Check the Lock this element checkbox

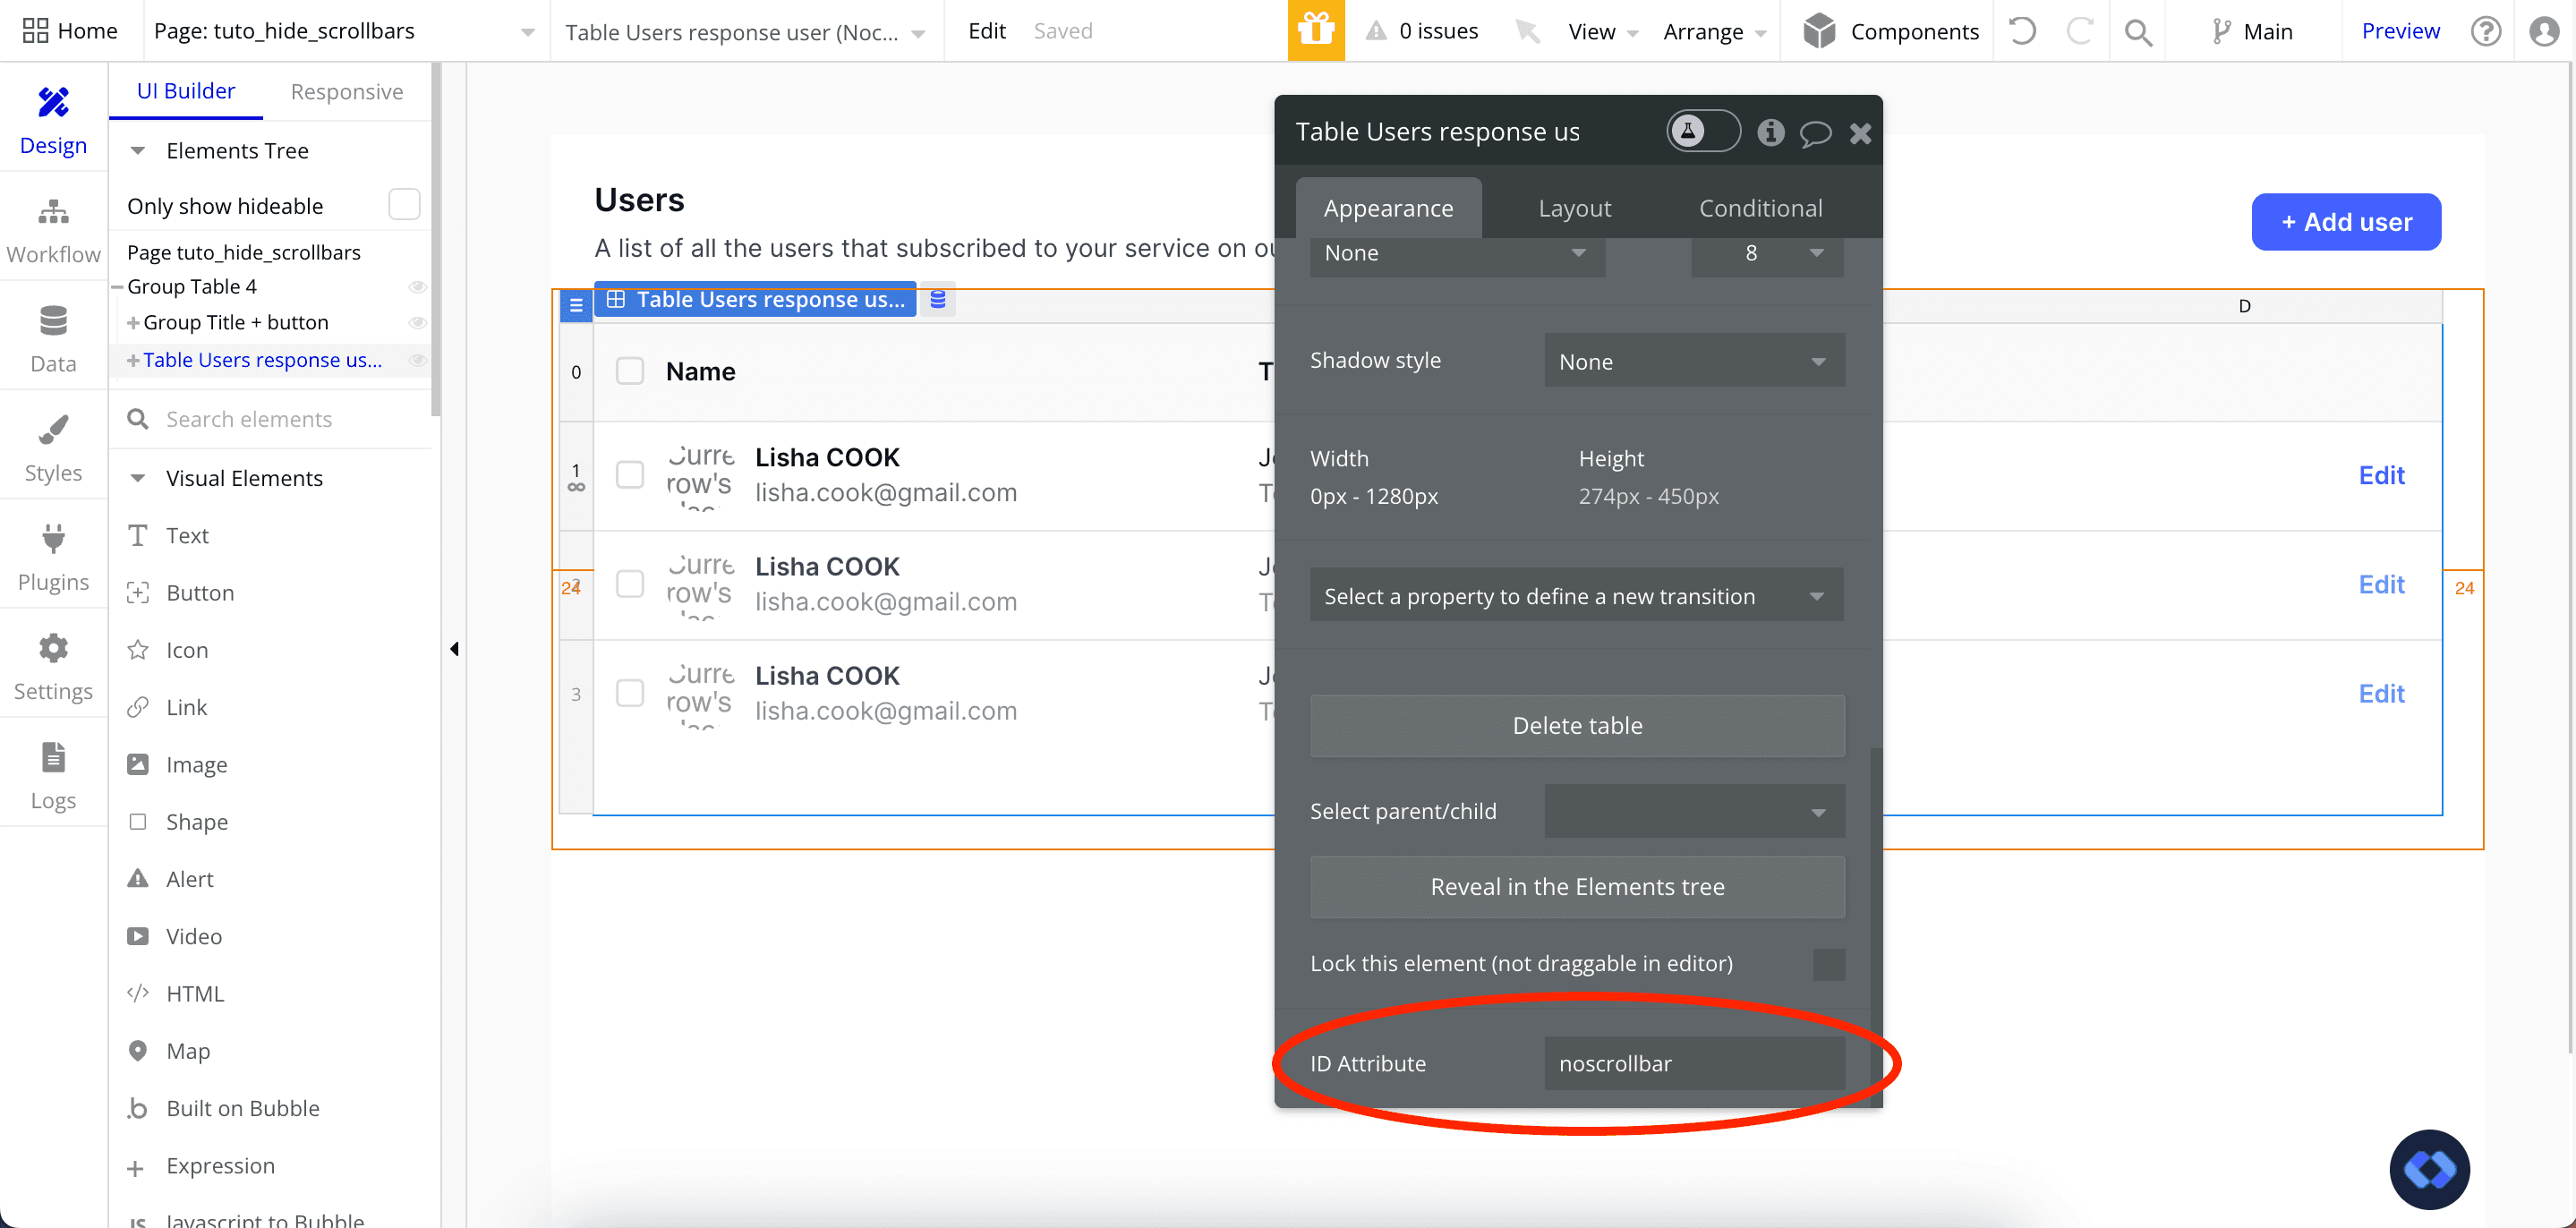pyautogui.click(x=1828, y=963)
